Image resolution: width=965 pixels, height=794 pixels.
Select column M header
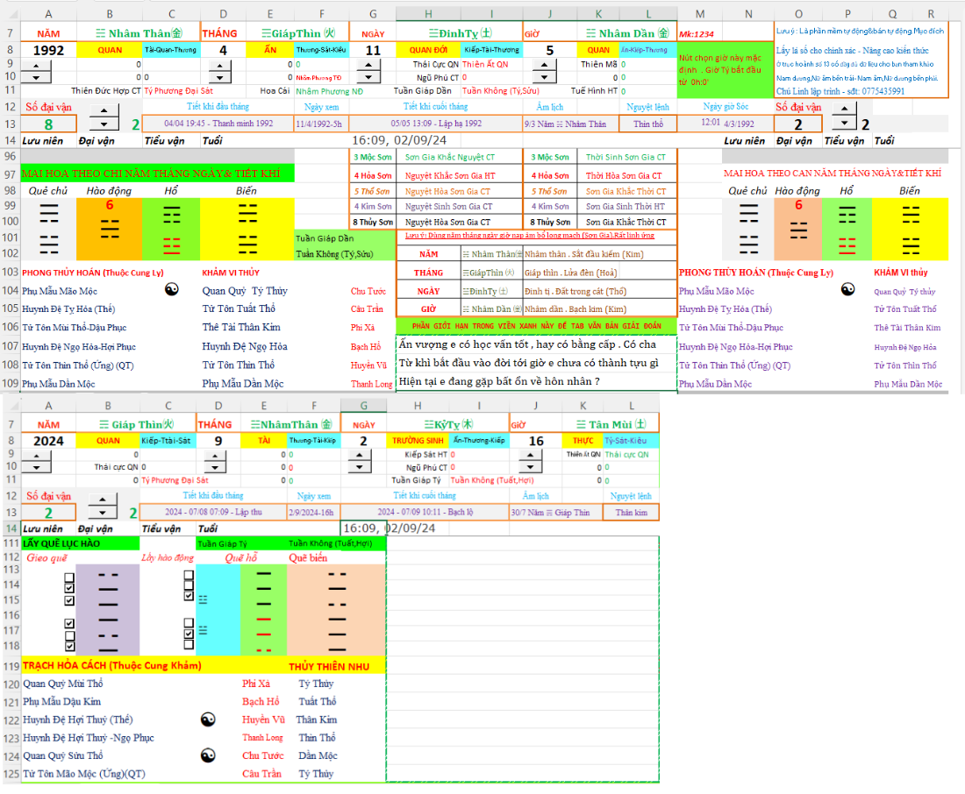click(700, 14)
